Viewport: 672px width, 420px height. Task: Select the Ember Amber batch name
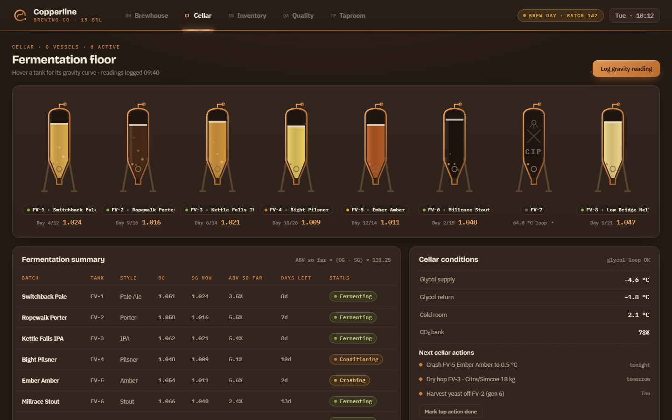coord(41,381)
